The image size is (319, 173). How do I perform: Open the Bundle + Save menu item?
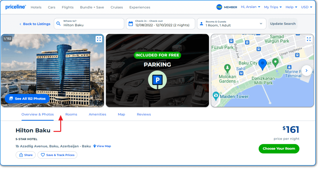[92, 7]
